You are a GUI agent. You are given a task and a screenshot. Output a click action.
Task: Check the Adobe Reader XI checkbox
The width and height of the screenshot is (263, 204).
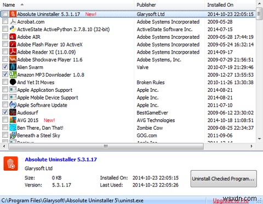point(5,51)
